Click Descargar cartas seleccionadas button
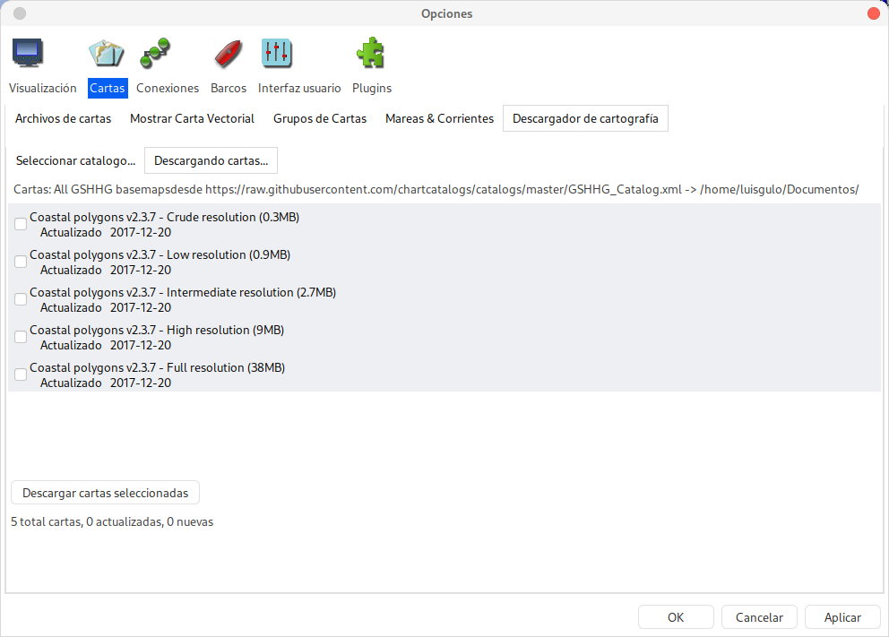The width and height of the screenshot is (889, 637). pyautogui.click(x=106, y=493)
